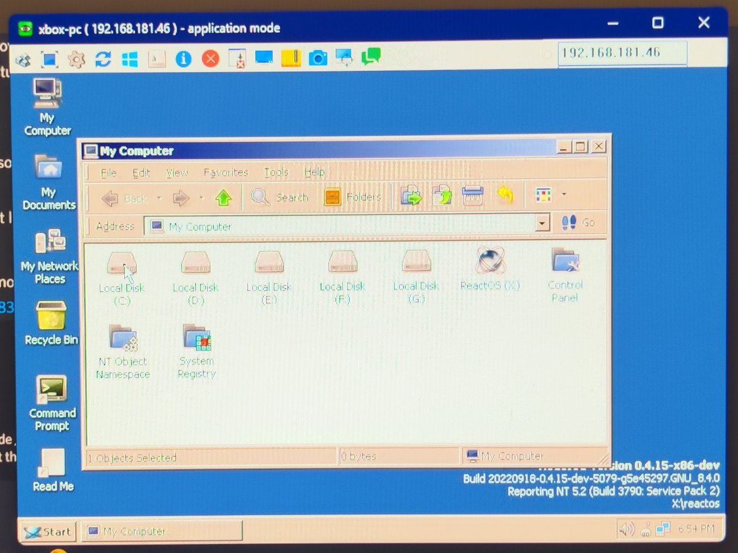Click the Ctrl-Alt-Del keyboard icon
Viewport: 738px width, 553px height.
[157, 59]
